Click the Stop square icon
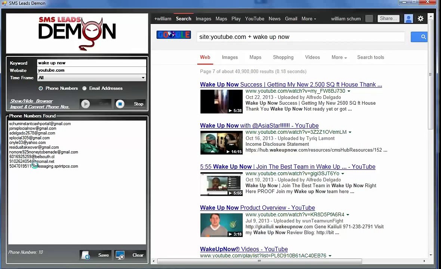 (x=120, y=104)
